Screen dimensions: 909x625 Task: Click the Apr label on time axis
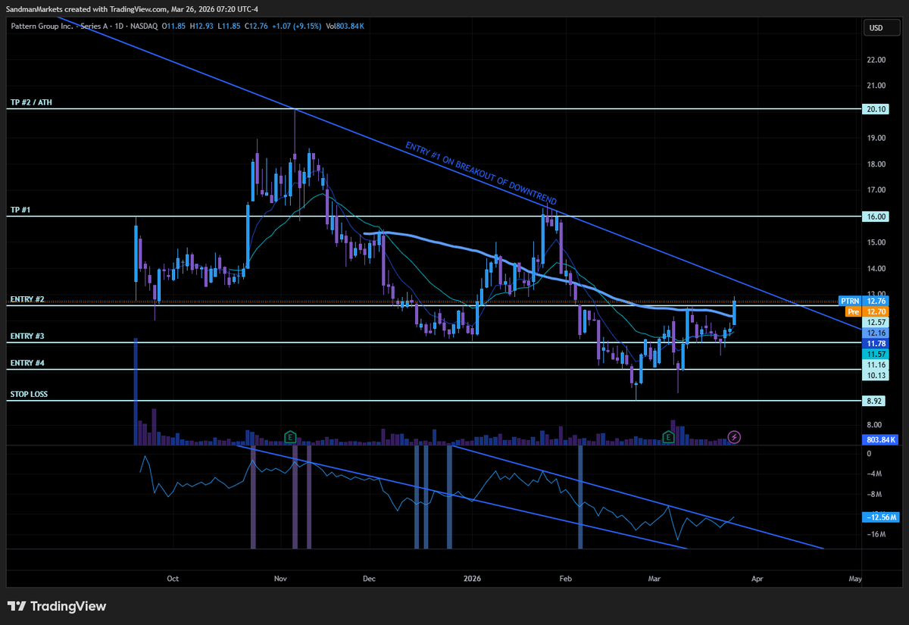click(x=757, y=578)
